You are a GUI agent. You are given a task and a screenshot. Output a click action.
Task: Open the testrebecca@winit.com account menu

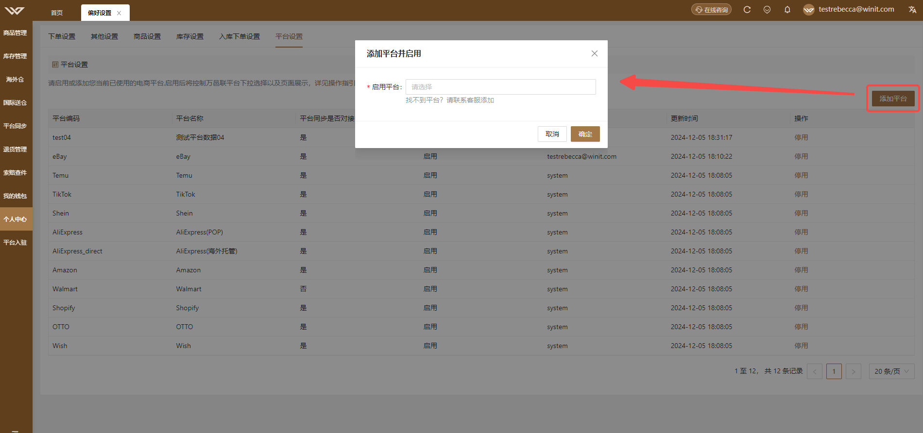click(856, 9)
